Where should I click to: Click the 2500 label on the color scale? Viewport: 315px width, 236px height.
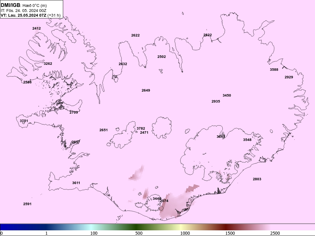tap(275, 233)
